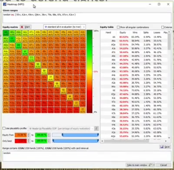Click the Only best upper 100.00% field

[41, 141]
